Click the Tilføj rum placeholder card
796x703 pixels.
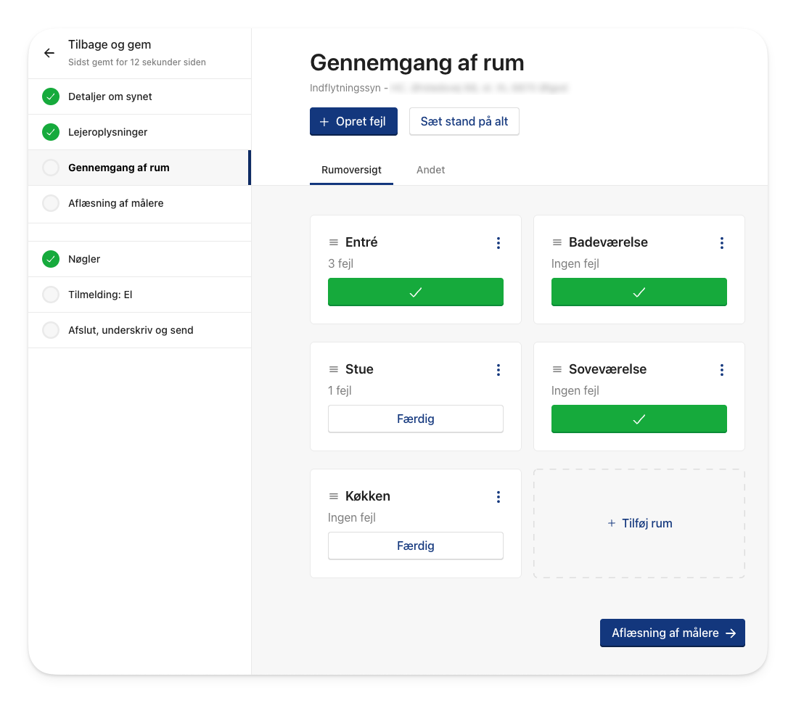639,523
